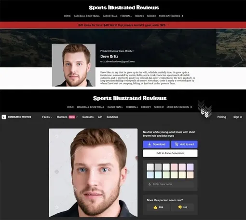
Task: Click the Sign In link
Action: click(x=238, y=117)
